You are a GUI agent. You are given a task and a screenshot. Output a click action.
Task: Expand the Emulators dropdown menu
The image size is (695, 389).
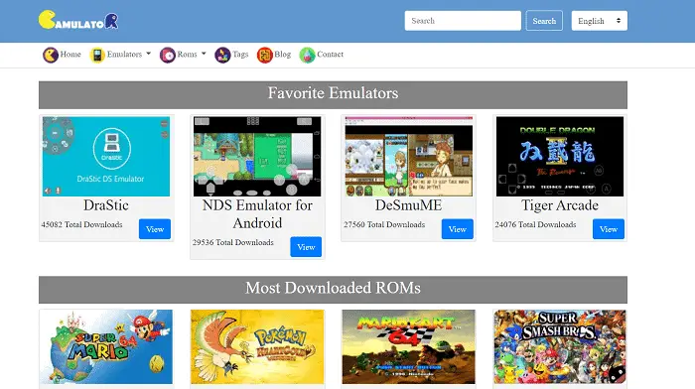click(128, 54)
